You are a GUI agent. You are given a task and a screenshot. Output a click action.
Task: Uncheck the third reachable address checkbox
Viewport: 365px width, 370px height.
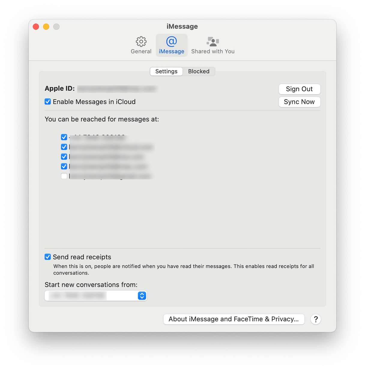(x=64, y=157)
